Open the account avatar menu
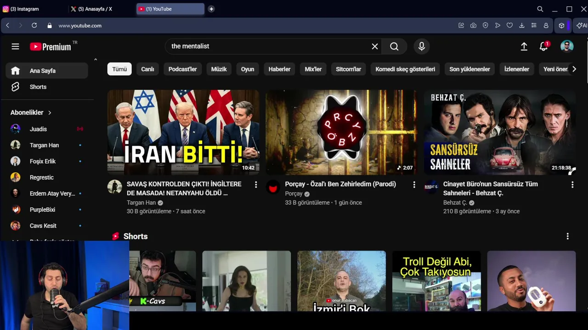Viewport: 588px width, 330px height. click(567, 46)
